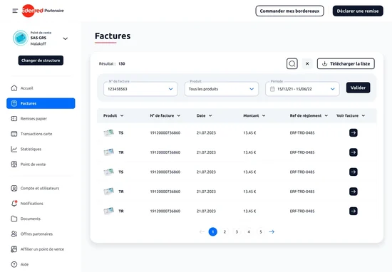Click the first row product card thumbnail
The height and width of the screenshot is (272, 392).
(x=109, y=132)
